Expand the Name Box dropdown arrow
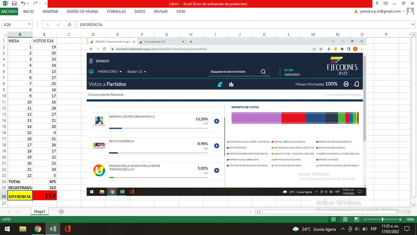 tap(29, 25)
